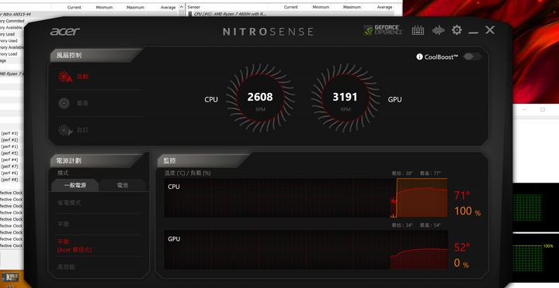Click the CoolBoost info icon

(419, 57)
